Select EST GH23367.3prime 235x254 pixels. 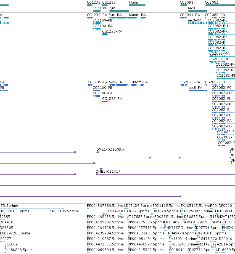[x=165, y=231]
